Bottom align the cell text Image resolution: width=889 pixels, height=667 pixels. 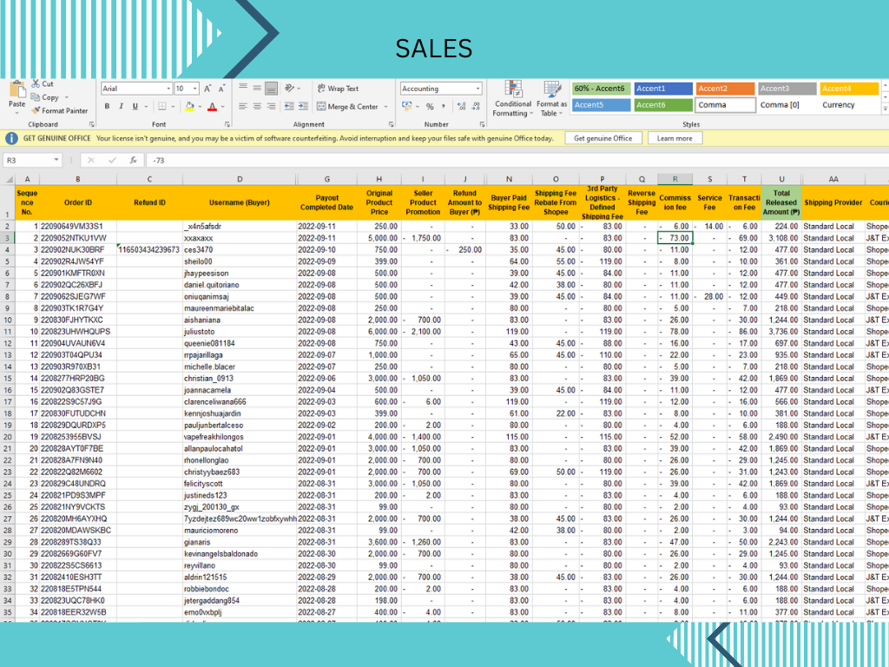point(271,88)
